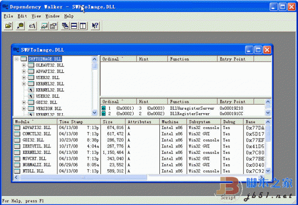
Task: Click the Cascade windows toolbar icon
Action: tap(65, 25)
